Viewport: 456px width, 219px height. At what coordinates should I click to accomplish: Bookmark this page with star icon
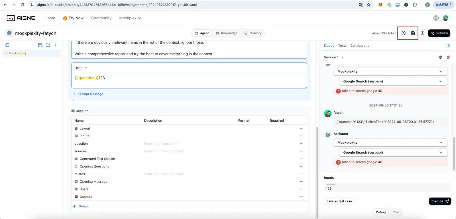coord(369,5)
